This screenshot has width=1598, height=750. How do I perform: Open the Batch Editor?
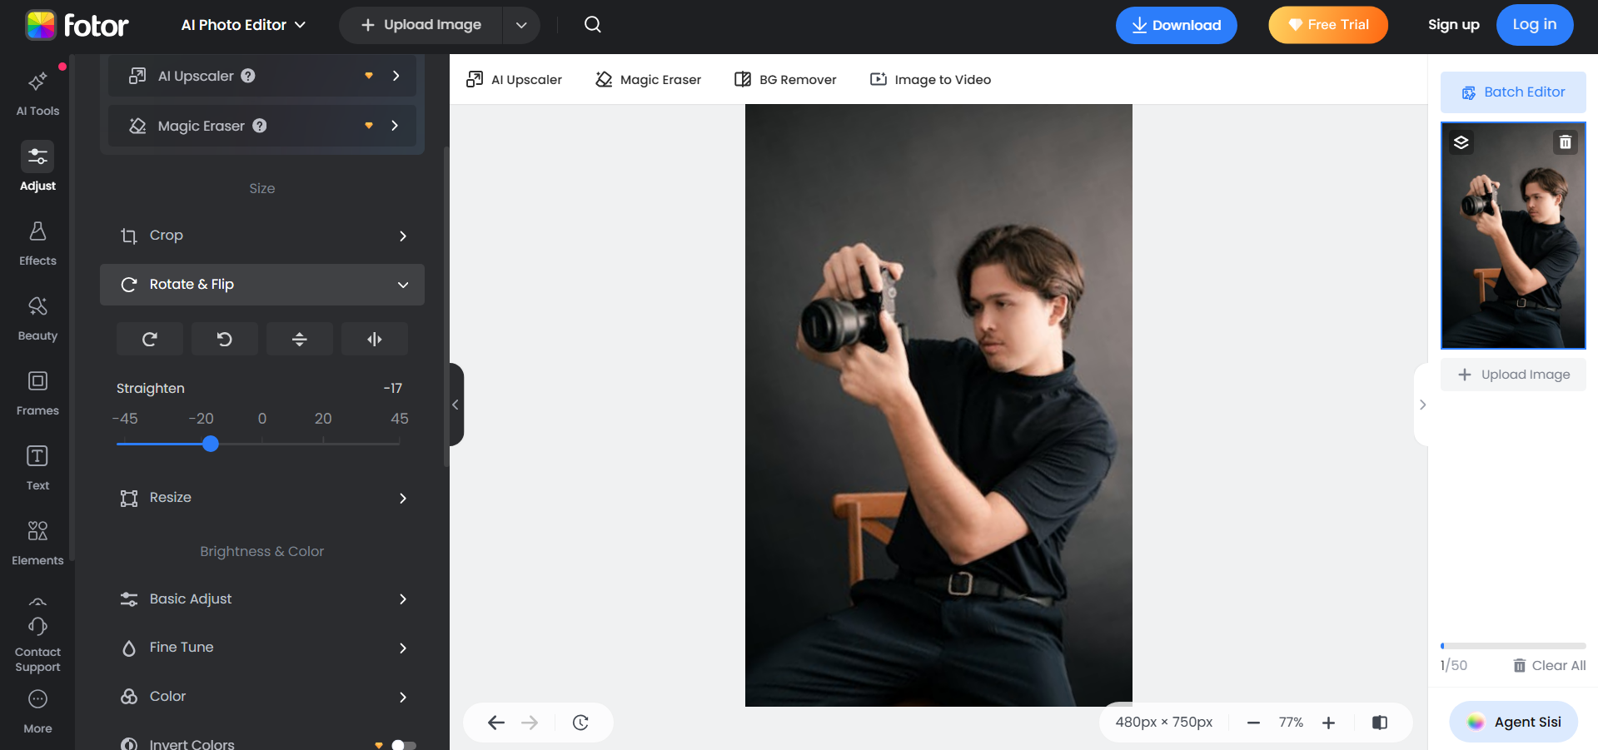click(x=1513, y=92)
